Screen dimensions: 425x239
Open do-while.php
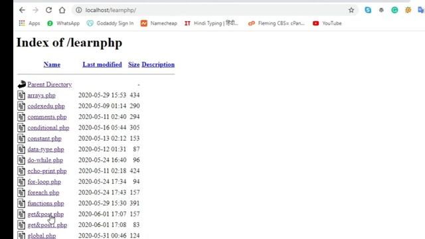(45, 161)
